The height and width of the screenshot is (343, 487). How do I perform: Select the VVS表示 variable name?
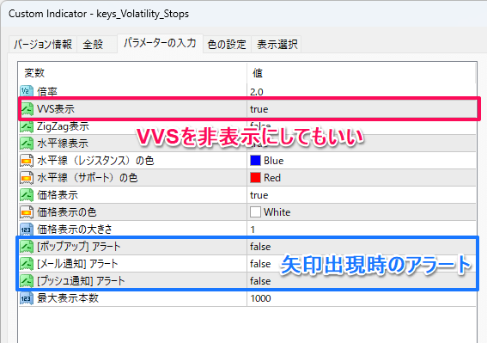click(56, 109)
